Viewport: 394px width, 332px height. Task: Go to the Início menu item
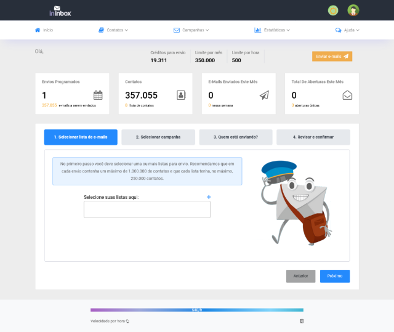tap(44, 30)
